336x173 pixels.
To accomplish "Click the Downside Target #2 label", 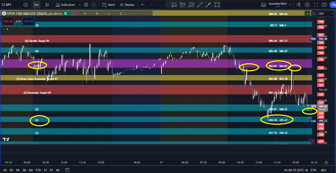I will pyautogui.click(x=37, y=93).
